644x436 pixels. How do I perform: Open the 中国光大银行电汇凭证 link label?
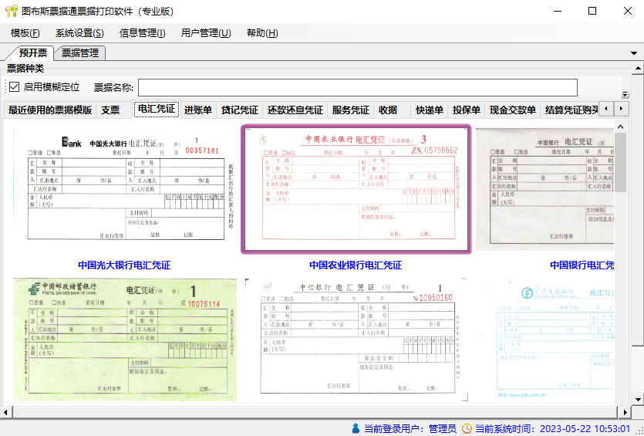click(124, 265)
